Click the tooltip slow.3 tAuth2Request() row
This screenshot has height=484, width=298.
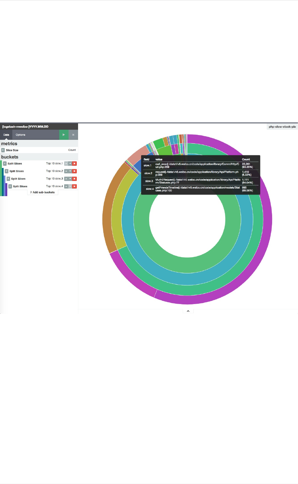coord(200,181)
